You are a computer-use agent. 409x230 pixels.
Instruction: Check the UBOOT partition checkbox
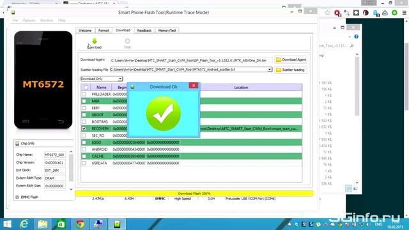(84, 115)
